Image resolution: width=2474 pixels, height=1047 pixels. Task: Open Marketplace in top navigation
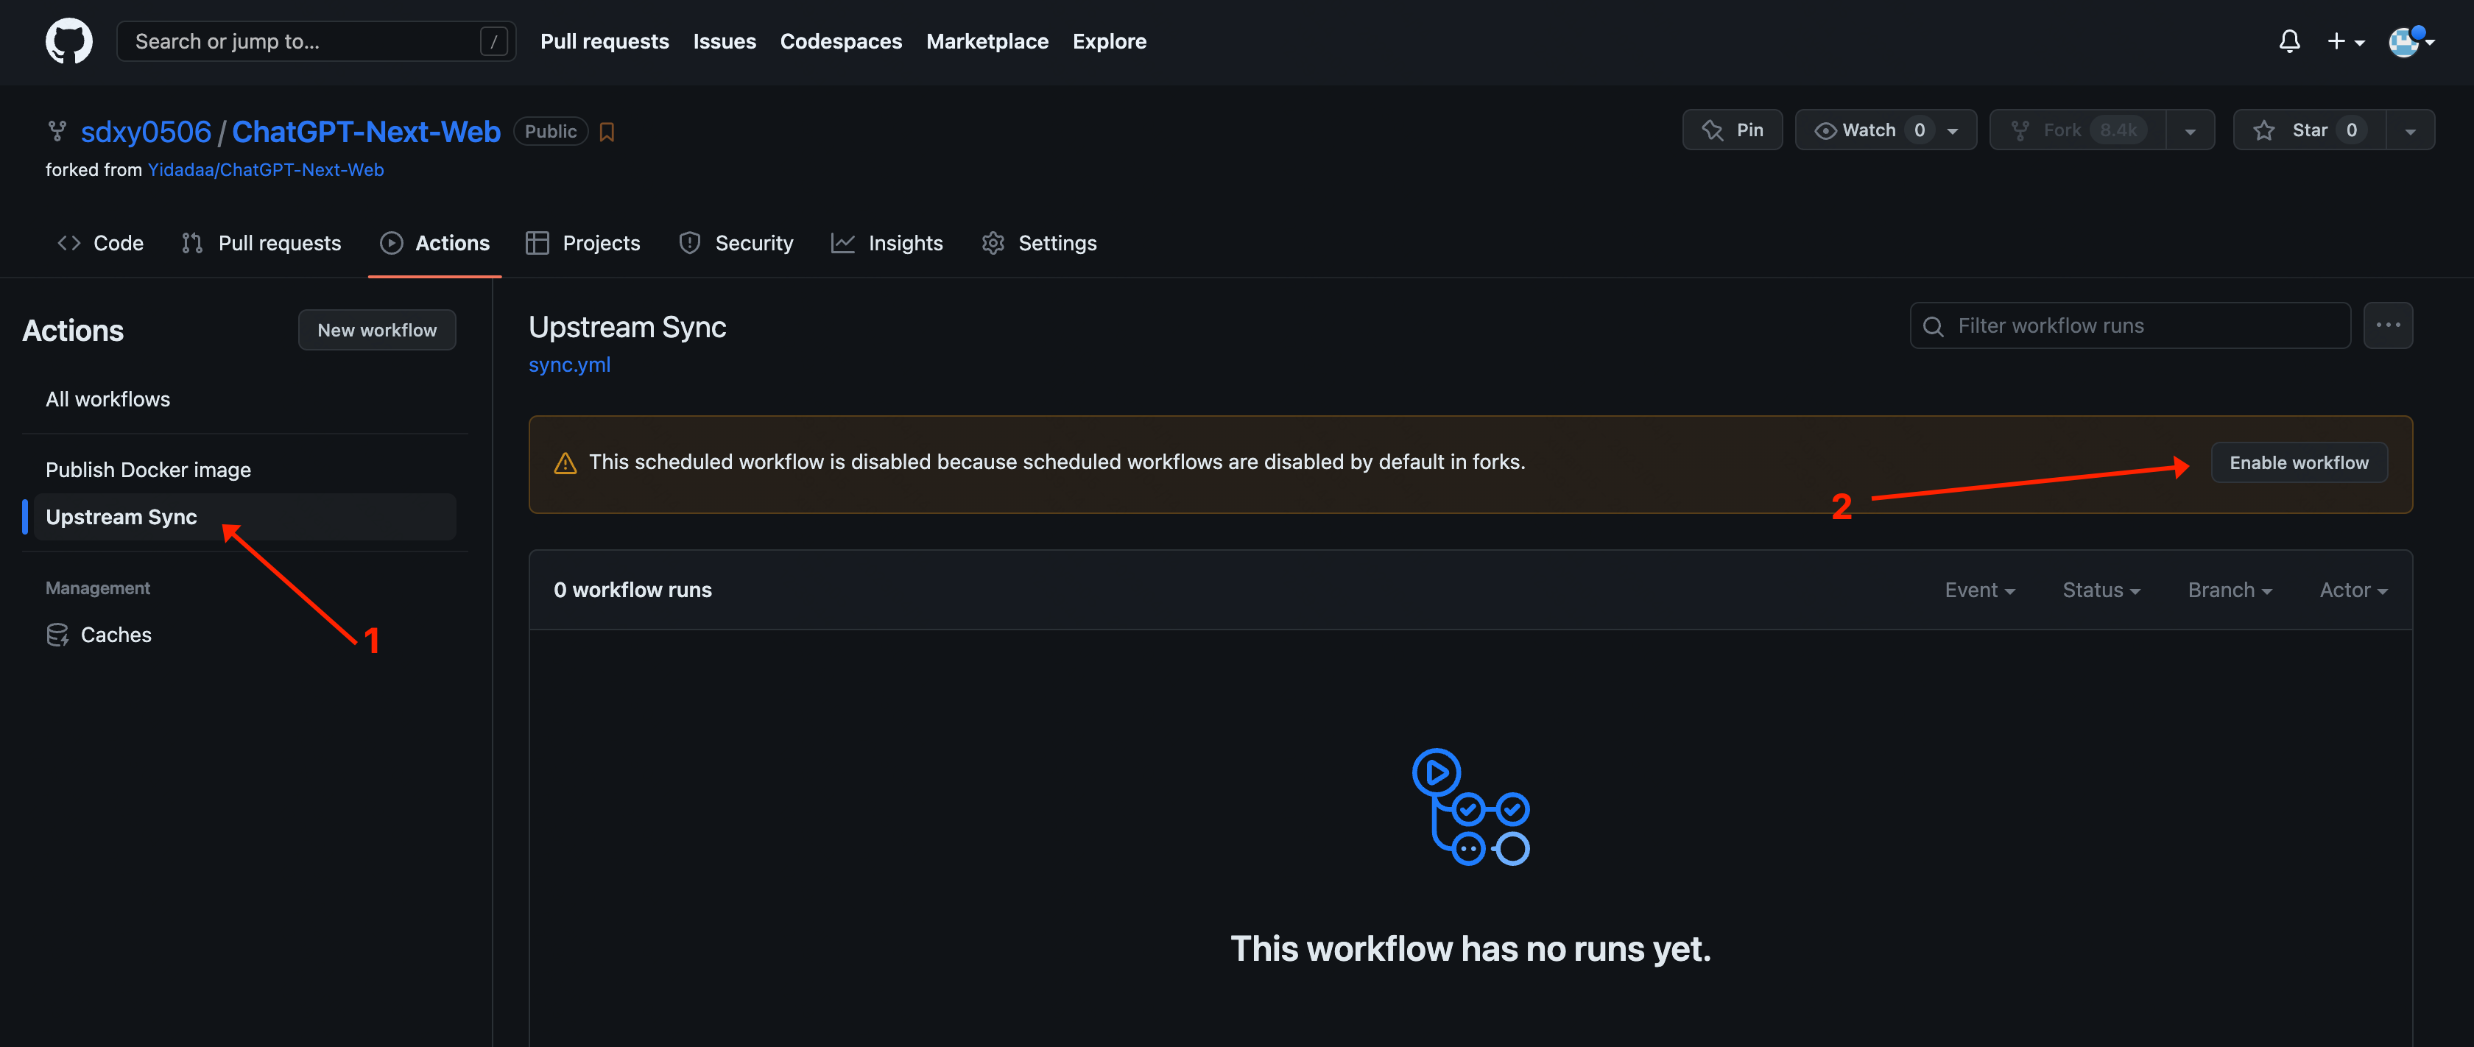click(987, 41)
